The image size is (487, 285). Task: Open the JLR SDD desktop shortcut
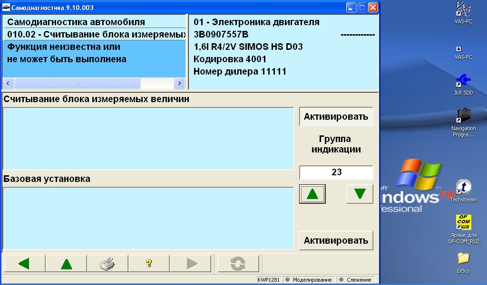pyautogui.click(x=463, y=85)
